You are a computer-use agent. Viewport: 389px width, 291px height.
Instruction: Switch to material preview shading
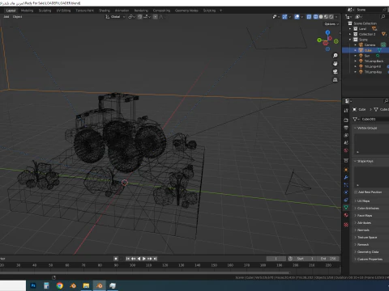coord(326,17)
